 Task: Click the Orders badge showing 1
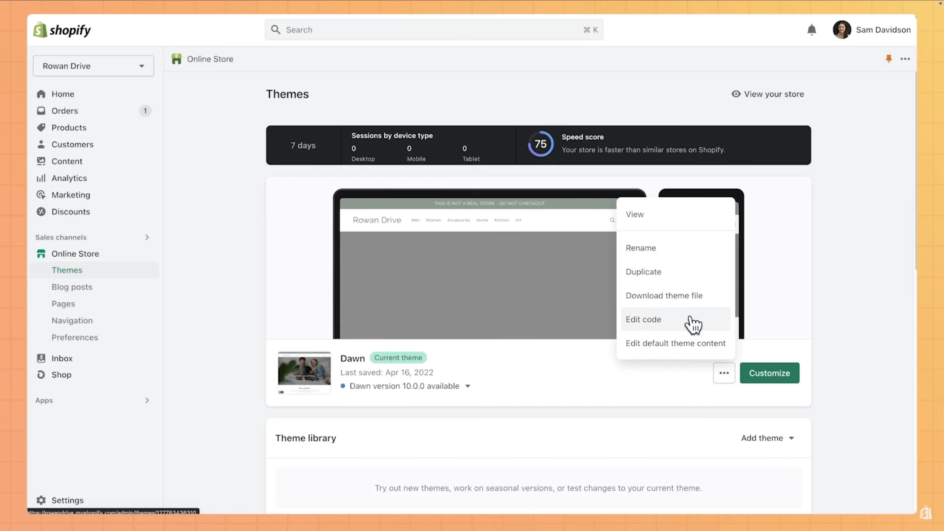[x=145, y=111]
